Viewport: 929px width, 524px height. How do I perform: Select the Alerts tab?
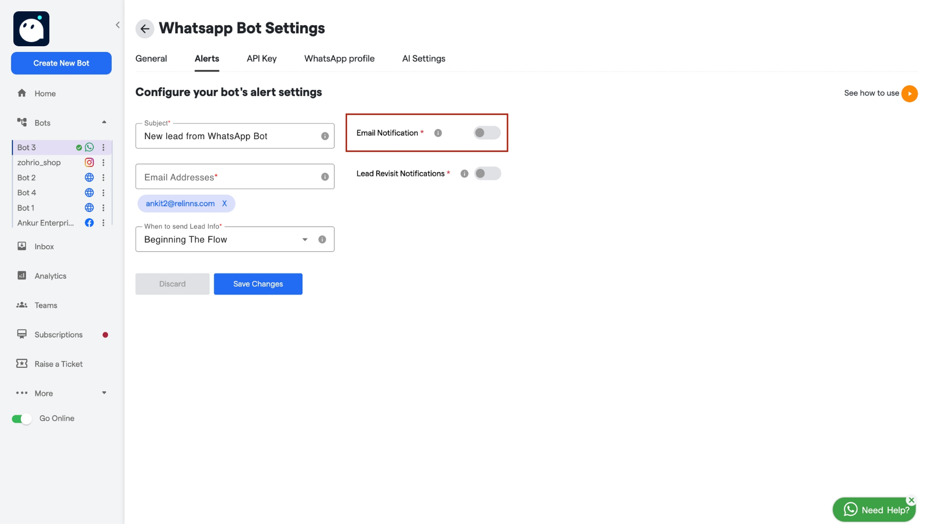[207, 59]
